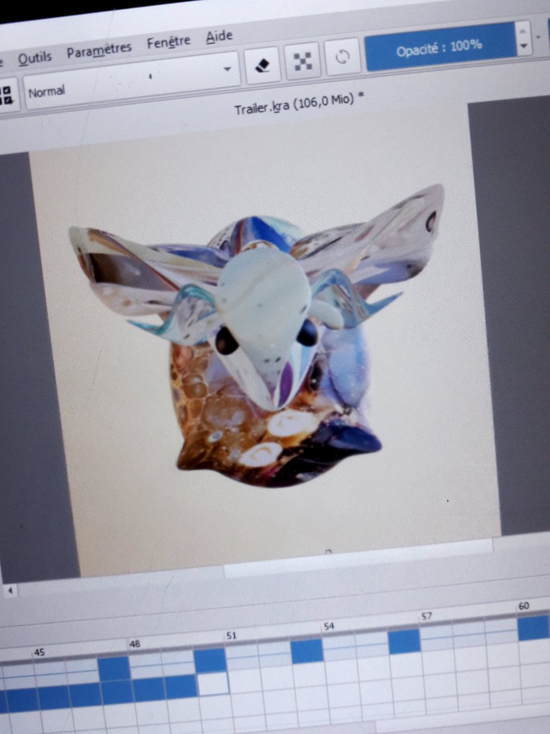Viewport: 550px width, 734px height.
Task: Jump to frame 51 in timeline header
Action: tap(231, 636)
